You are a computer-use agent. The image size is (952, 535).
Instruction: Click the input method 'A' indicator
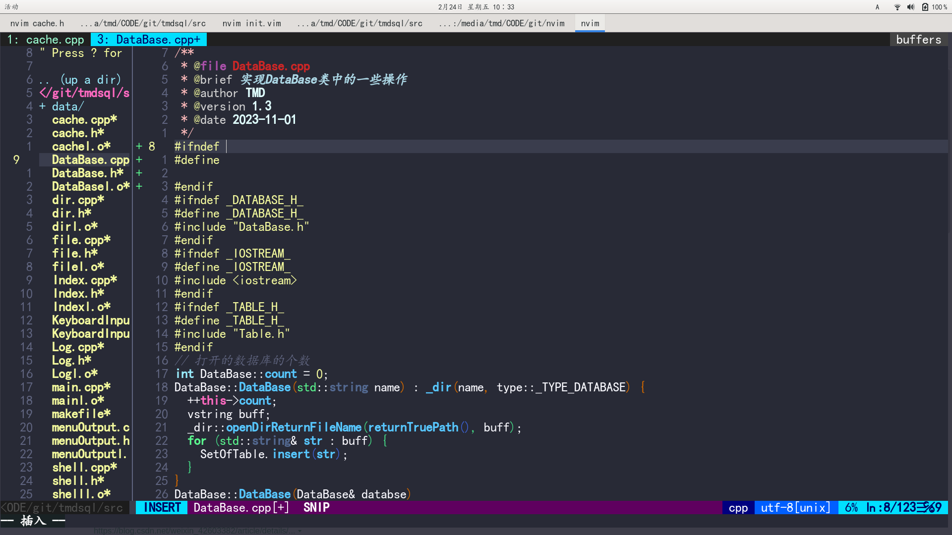[x=877, y=7]
